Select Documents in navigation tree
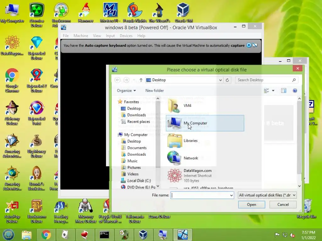The image size is (322, 241). pyautogui.click(x=137, y=148)
